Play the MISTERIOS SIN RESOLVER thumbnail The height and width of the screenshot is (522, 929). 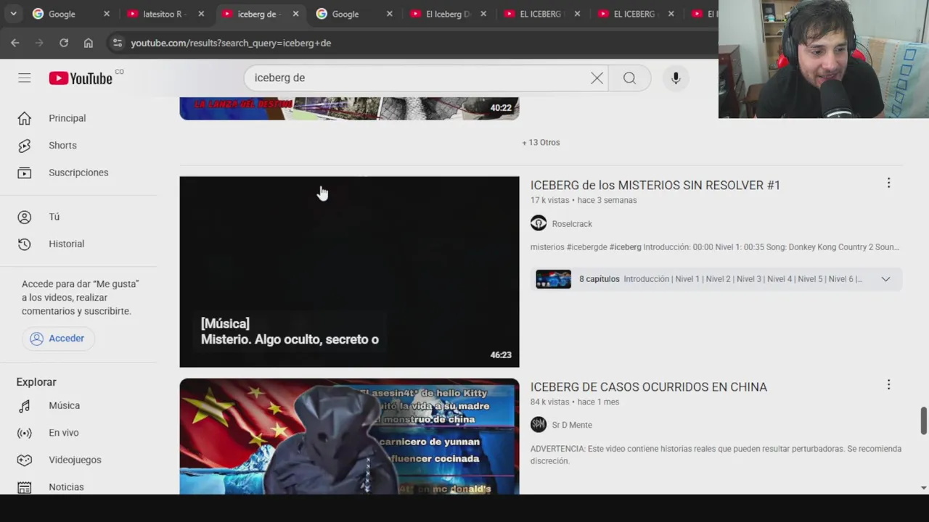(349, 272)
